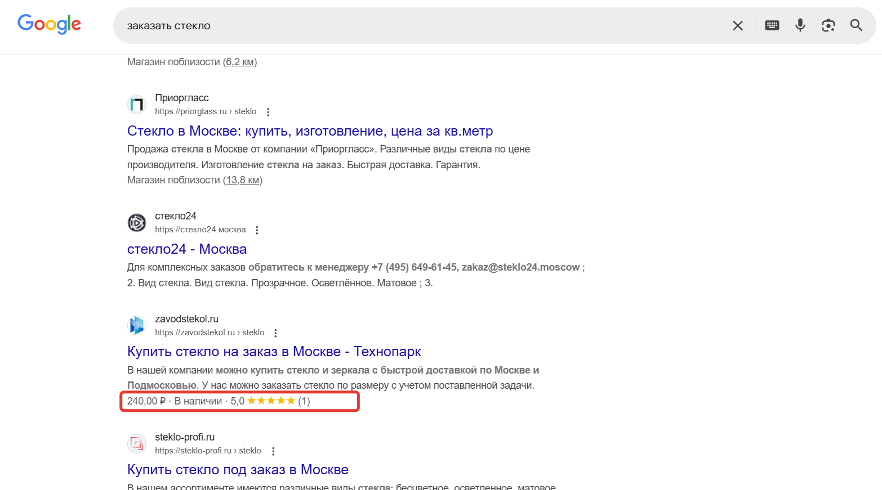Click the 'В нашей компании можно купить' snippet line
Image resolution: width=882 pixels, height=490 pixels.
coord(333,370)
